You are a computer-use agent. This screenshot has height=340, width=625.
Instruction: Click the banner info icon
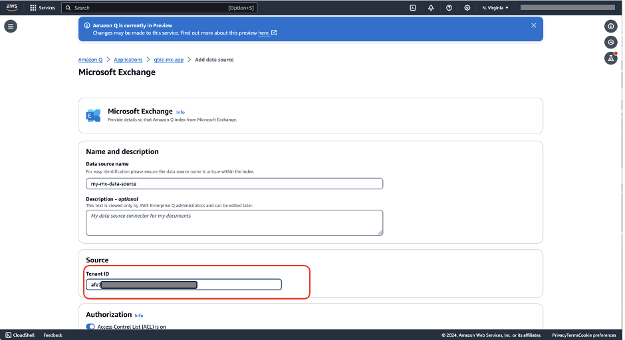87,25
